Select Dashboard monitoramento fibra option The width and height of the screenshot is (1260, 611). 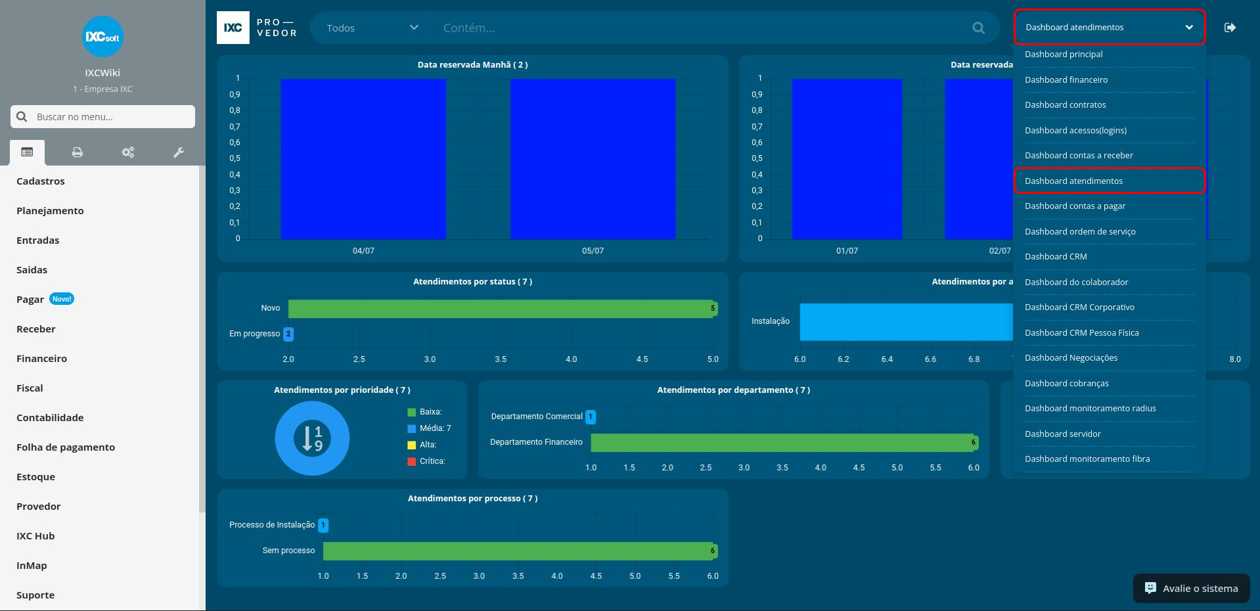[1110, 459]
